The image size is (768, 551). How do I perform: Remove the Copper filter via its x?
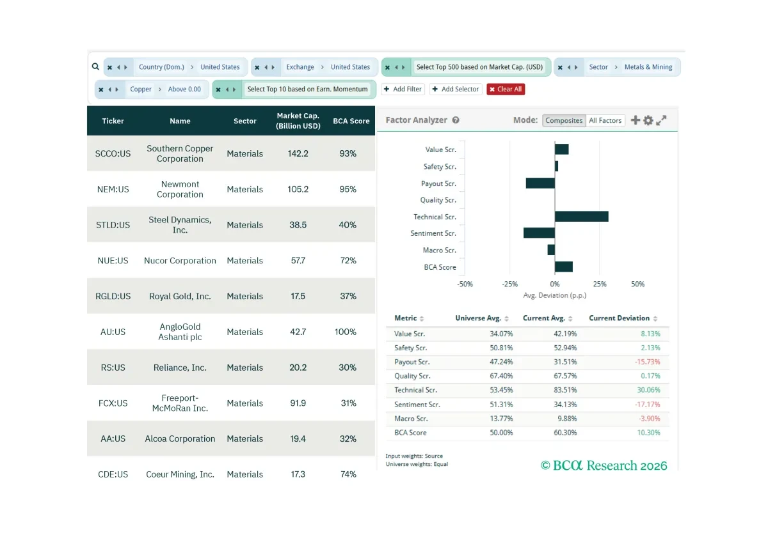pyautogui.click(x=101, y=89)
